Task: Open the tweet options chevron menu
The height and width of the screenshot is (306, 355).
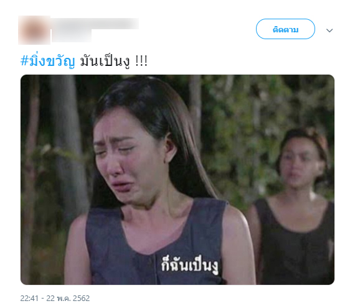Action: pyautogui.click(x=329, y=30)
